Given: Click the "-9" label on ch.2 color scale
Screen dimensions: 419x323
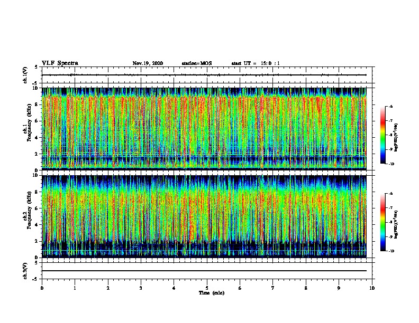Looking at the screenshot, I should point(391,236).
